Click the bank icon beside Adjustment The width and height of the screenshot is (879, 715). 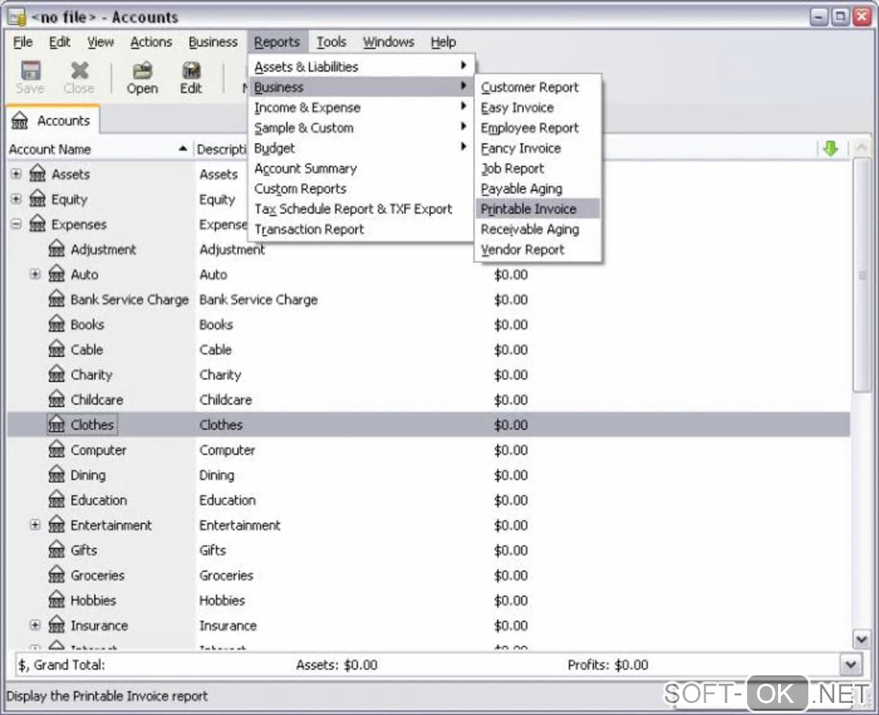[x=57, y=248]
